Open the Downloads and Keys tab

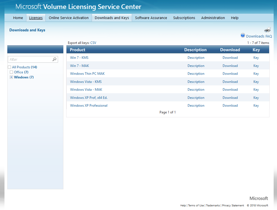tap(112, 18)
